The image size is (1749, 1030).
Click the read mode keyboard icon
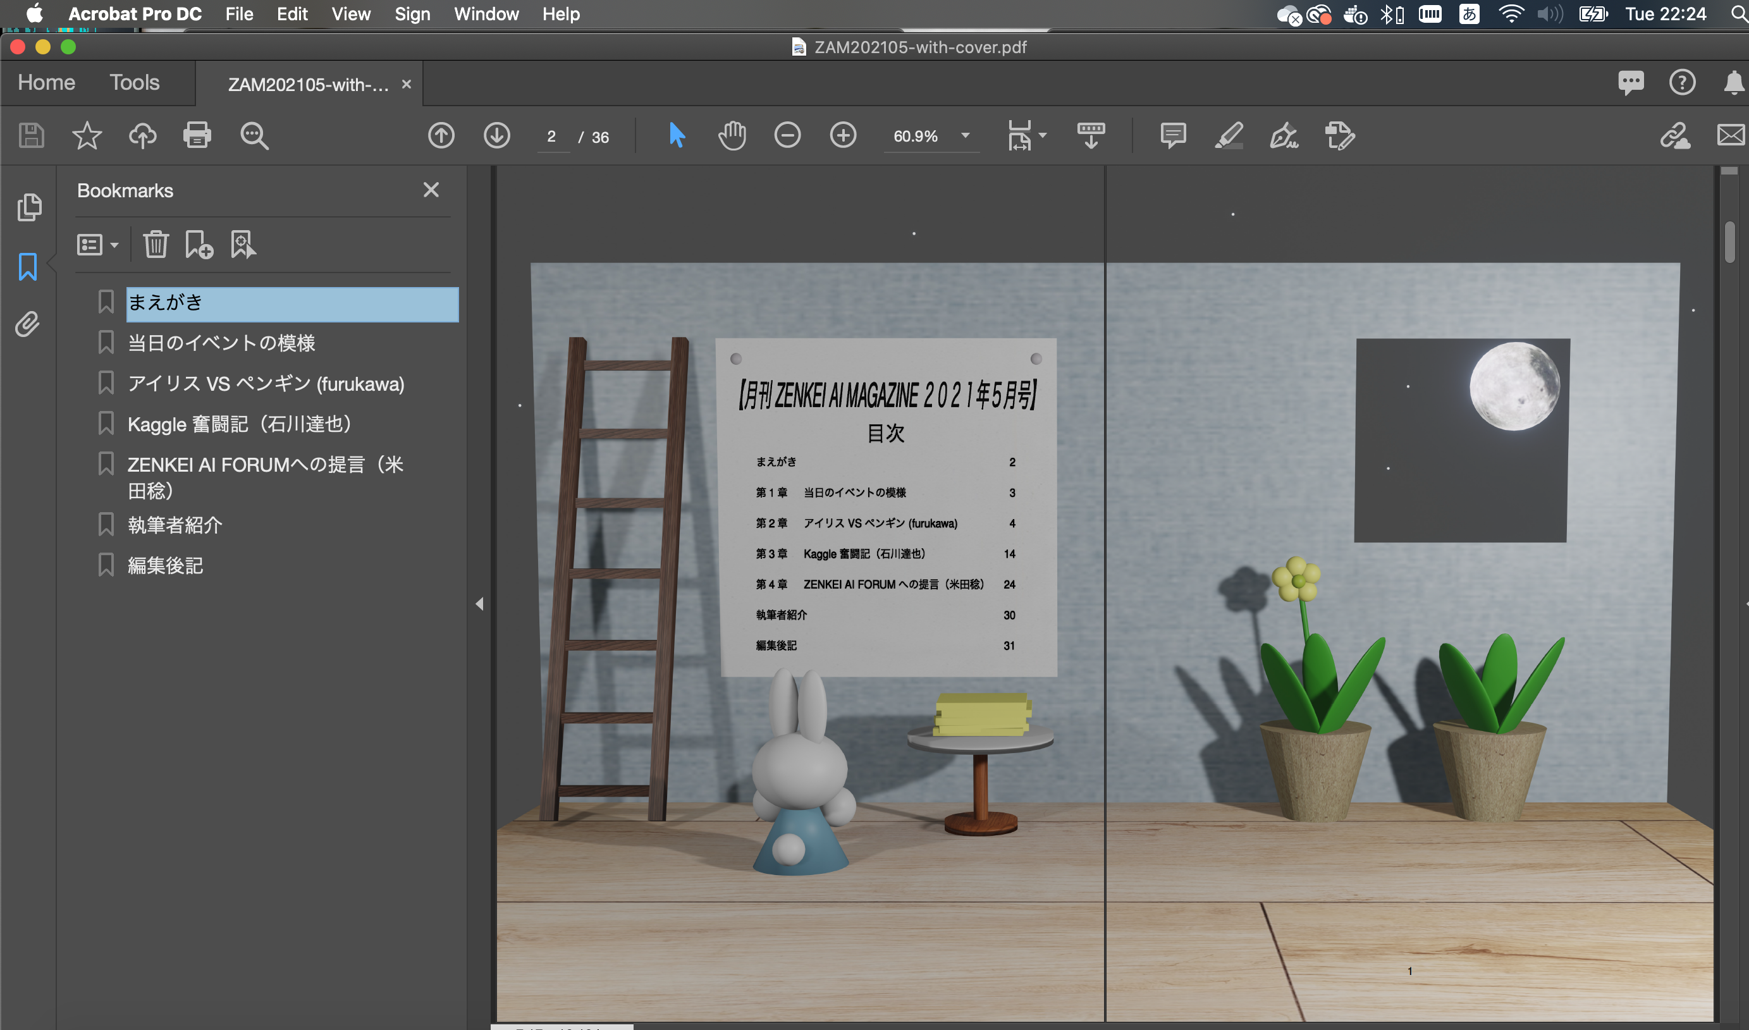(1091, 135)
